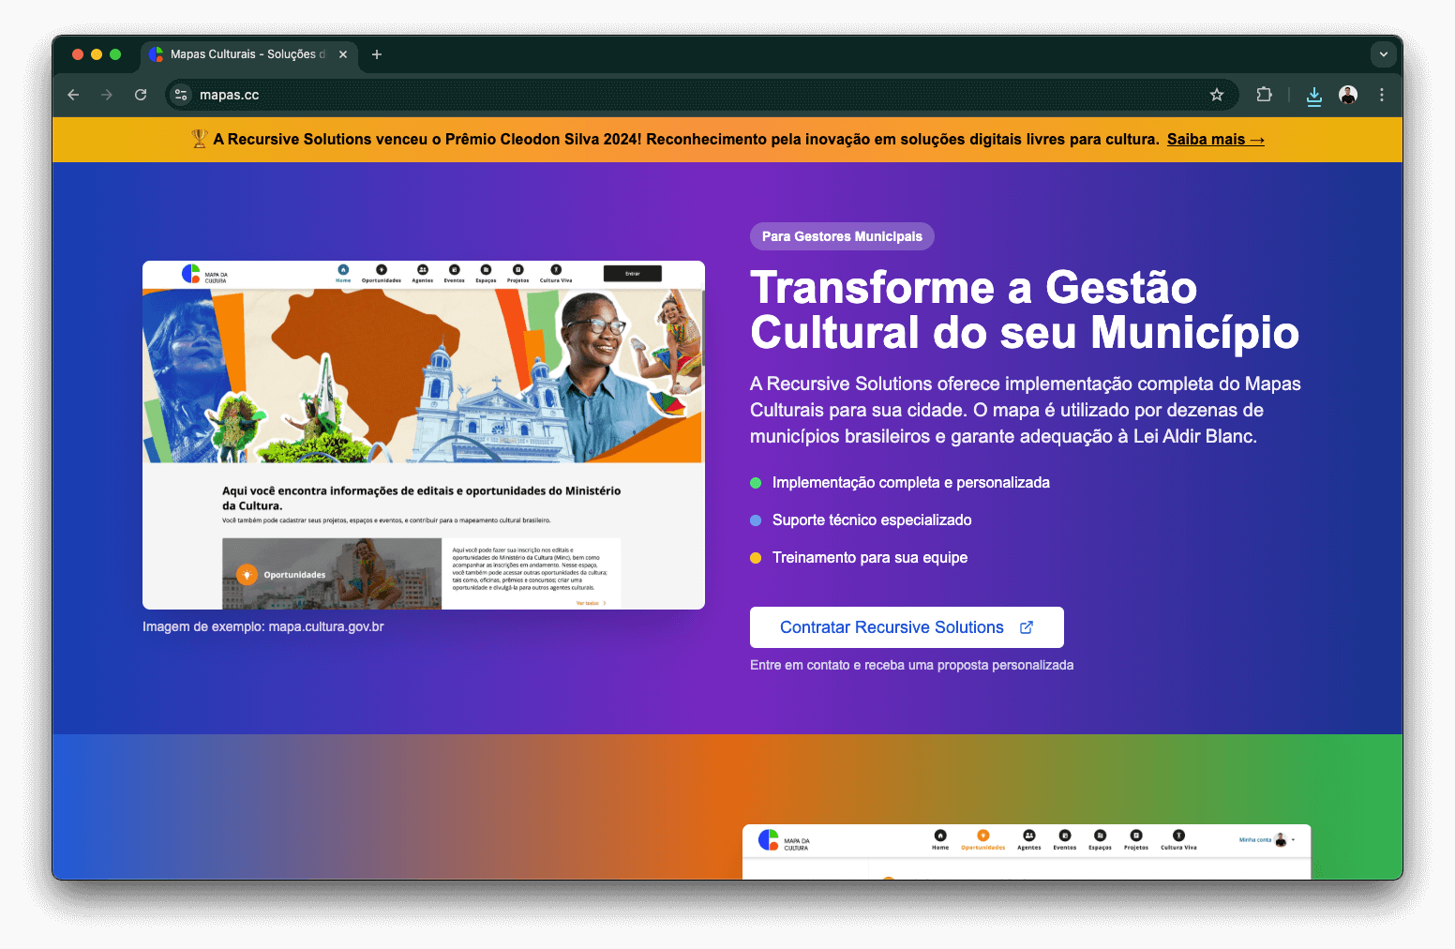Reload the page with refresh icon

[x=141, y=95]
